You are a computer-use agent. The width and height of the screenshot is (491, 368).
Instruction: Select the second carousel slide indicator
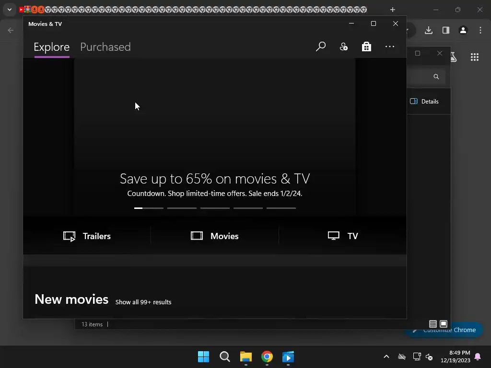(182, 208)
